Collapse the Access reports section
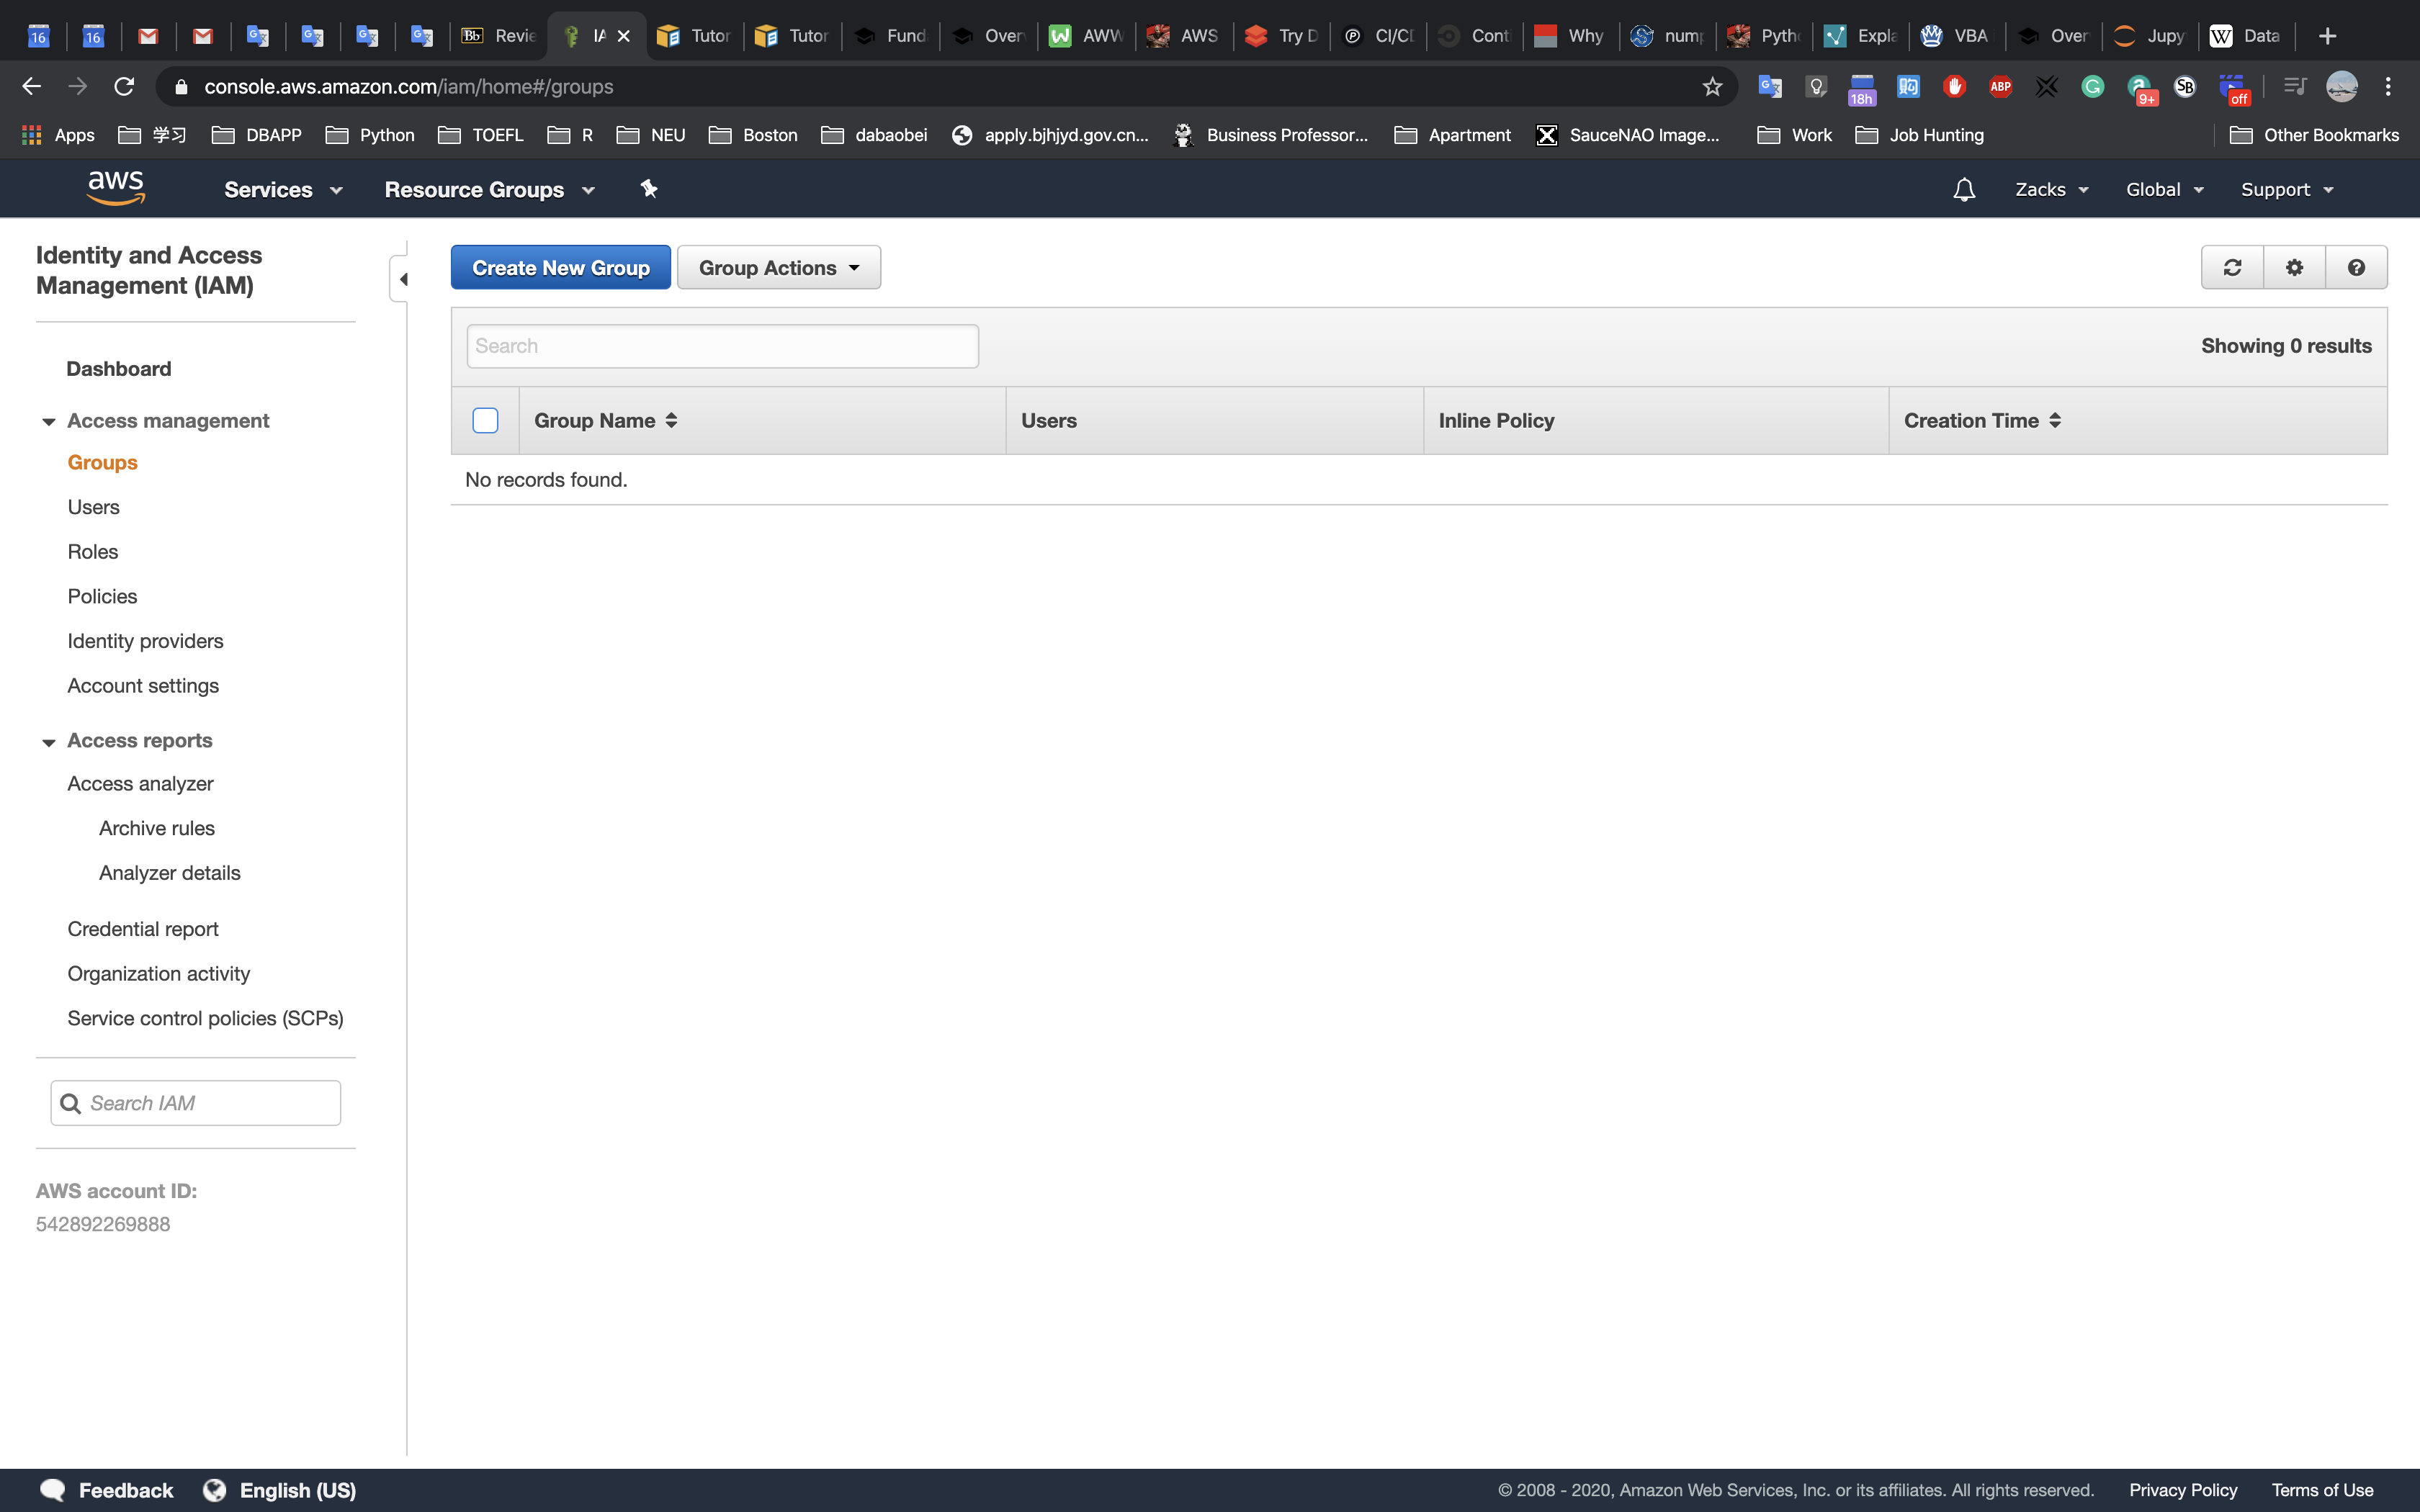Screen dimensions: 2420x1512 (48, 742)
